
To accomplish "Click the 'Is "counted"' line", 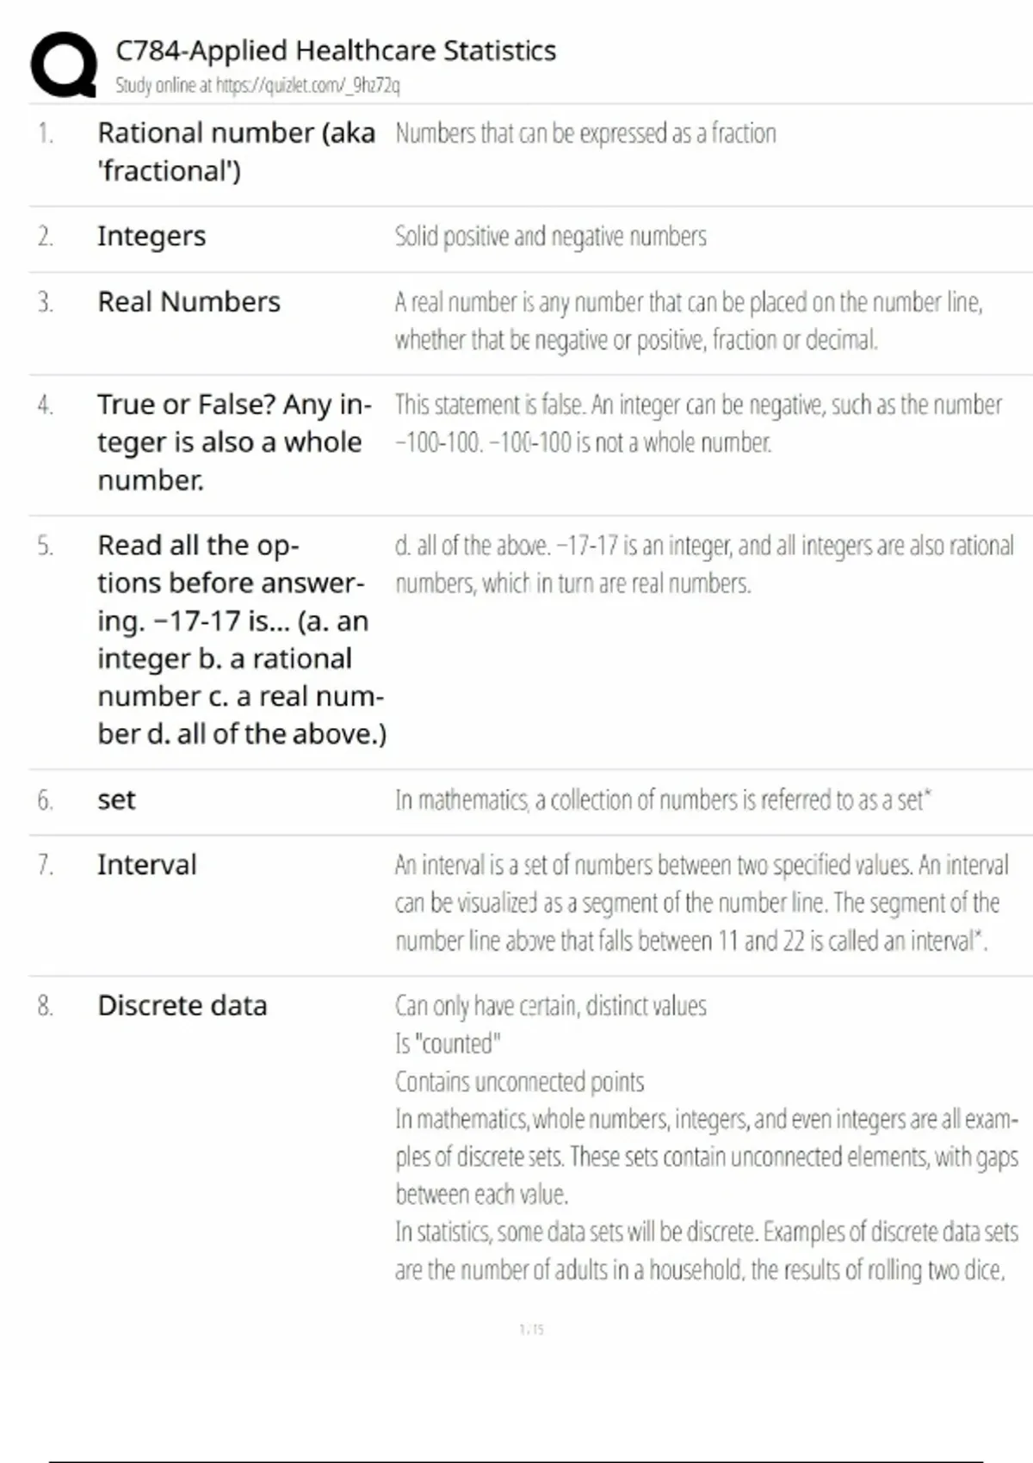I will 448,1043.
